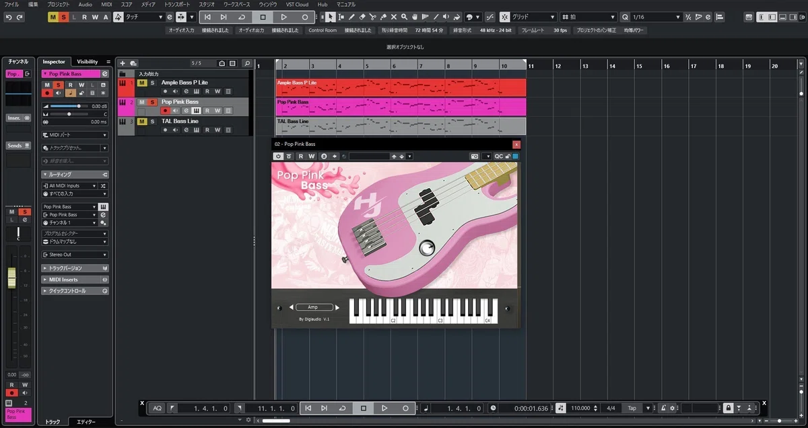
Task: Click the Redo arrow in the toolbar
Action: tap(19, 17)
